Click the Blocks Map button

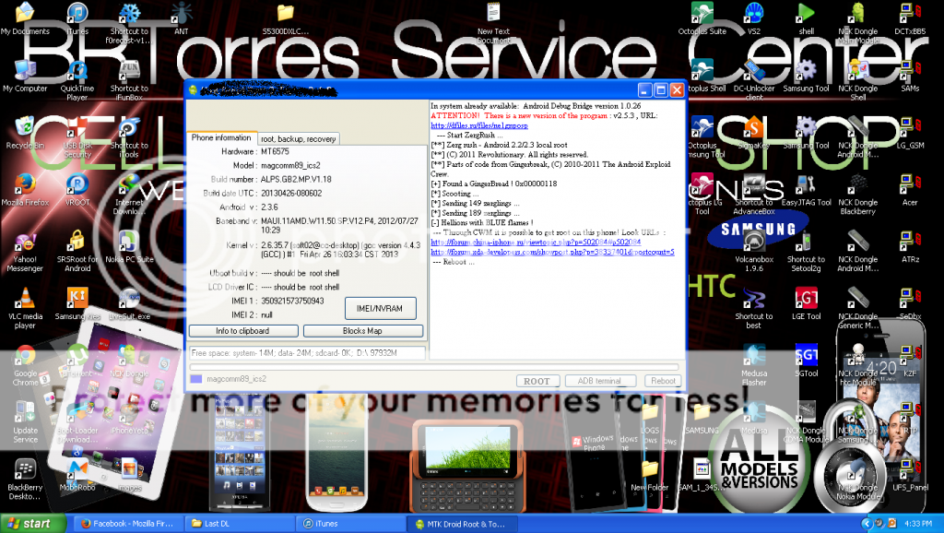coord(362,331)
